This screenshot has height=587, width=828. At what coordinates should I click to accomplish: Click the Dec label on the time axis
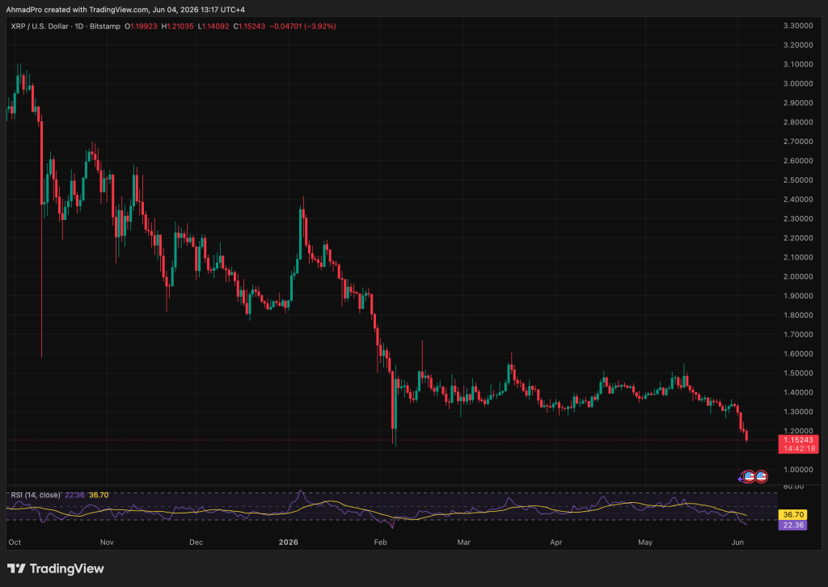(x=196, y=543)
